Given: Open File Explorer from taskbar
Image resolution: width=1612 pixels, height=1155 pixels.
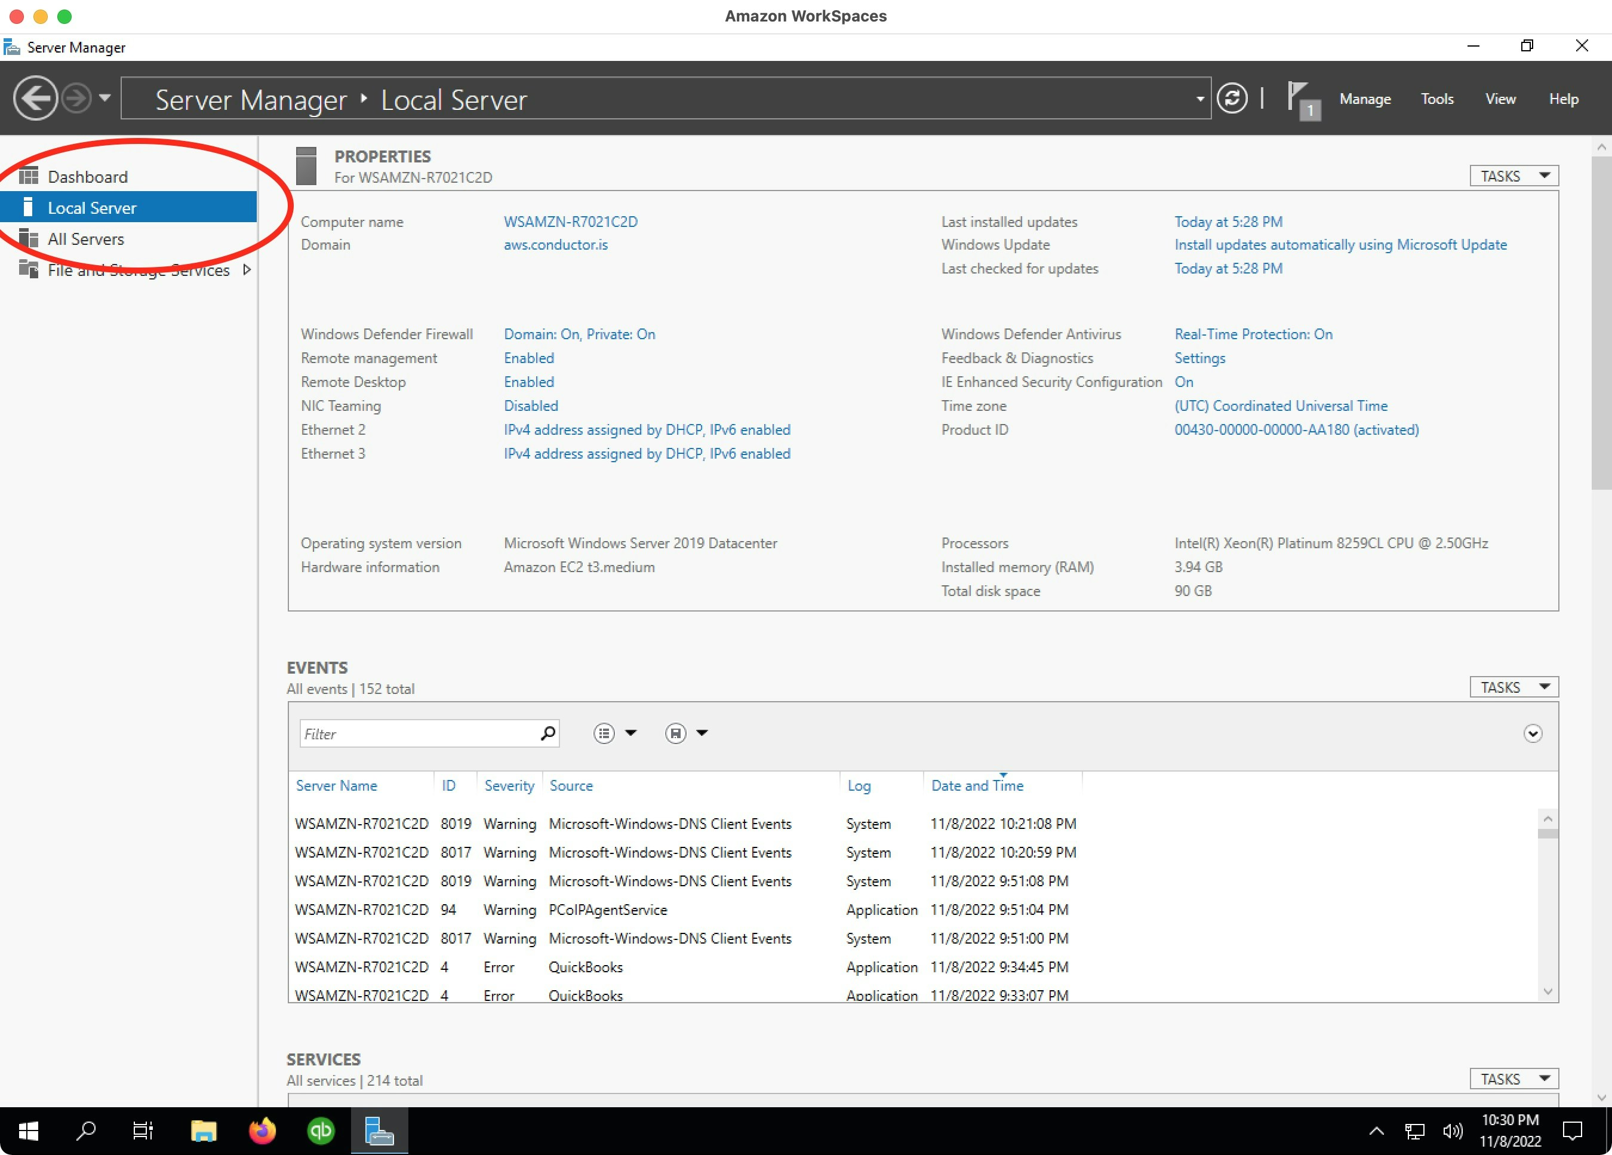Looking at the screenshot, I should tap(203, 1131).
